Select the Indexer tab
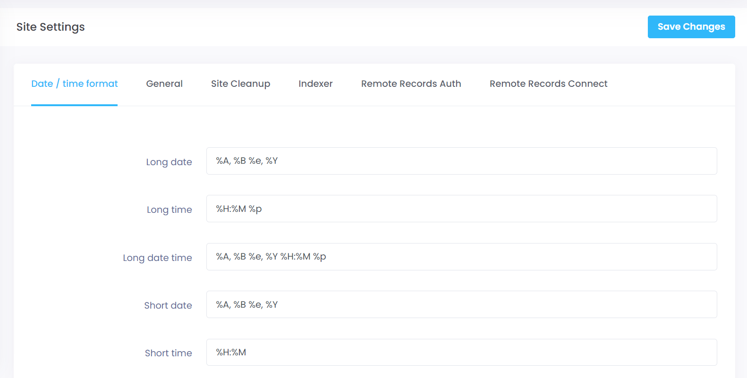Image resolution: width=747 pixels, height=378 pixels. tap(315, 84)
